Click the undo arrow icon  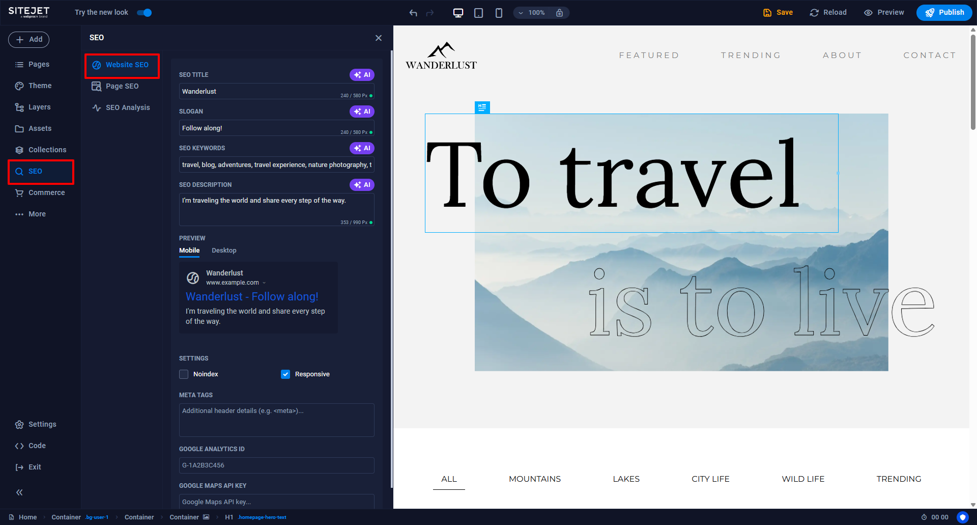coord(413,13)
